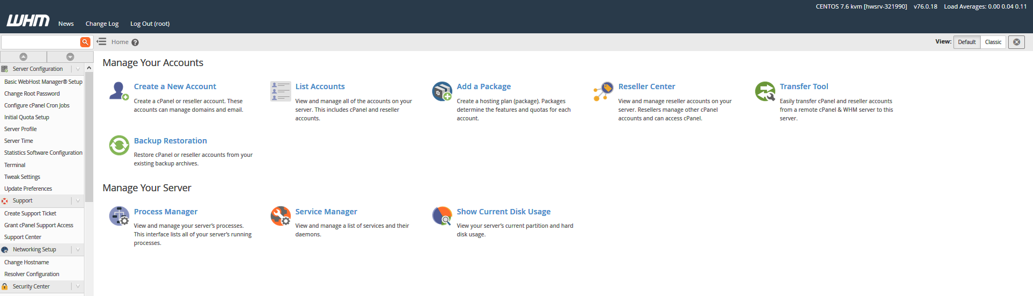Open Change Root Password
Image resolution: width=1033 pixels, height=296 pixels.
[x=32, y=93]
